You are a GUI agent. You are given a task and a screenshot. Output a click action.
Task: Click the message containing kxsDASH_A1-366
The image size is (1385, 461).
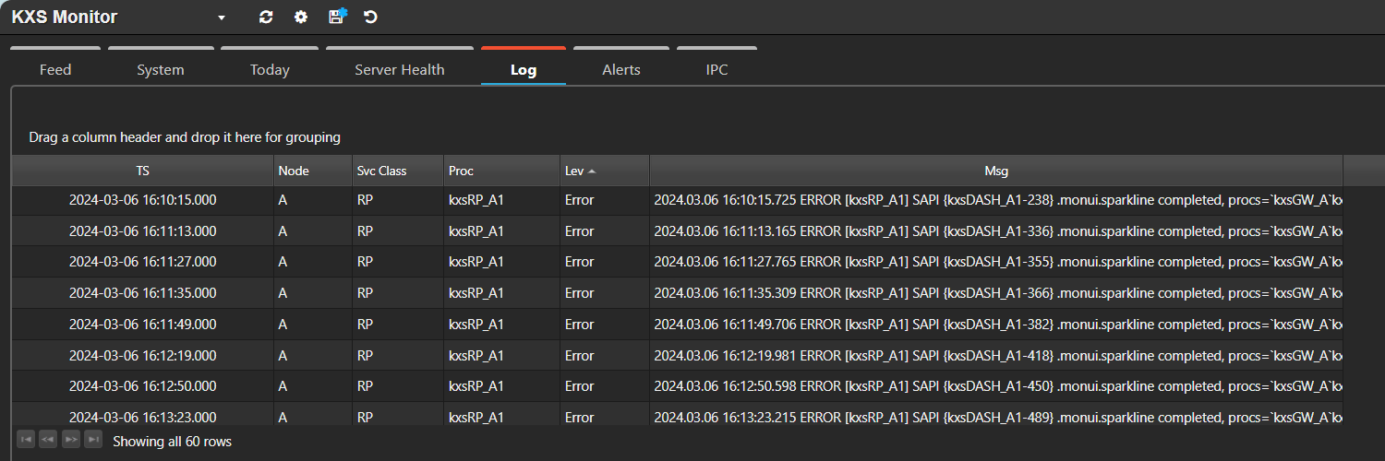point(996,293)
